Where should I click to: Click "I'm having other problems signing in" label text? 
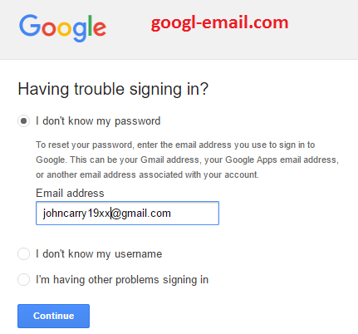(x=122, y=280)
